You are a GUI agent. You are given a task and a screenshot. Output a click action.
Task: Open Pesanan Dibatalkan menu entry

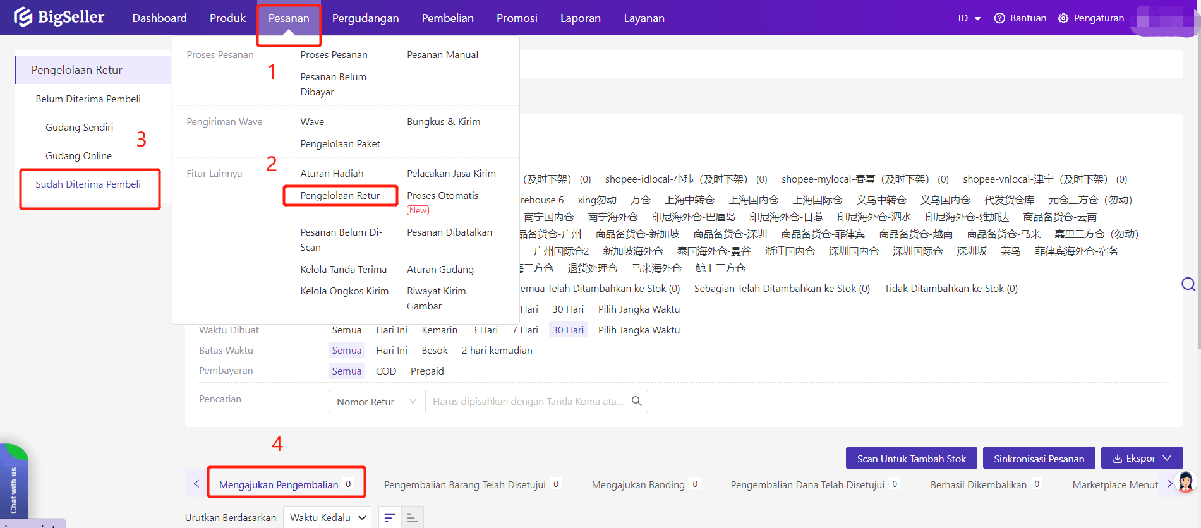(449, 232)
